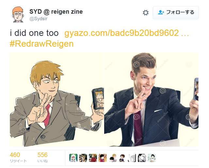Open the gear settings icon

tap(146, 13)
